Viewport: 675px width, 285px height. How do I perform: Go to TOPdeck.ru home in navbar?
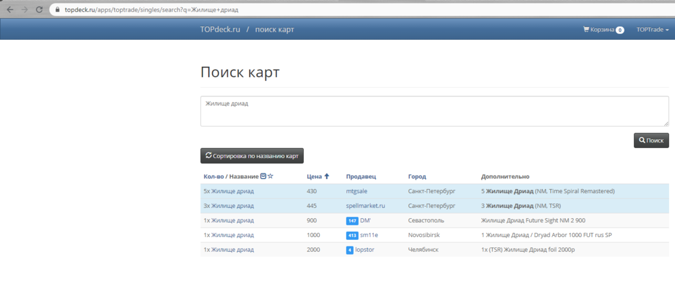click(220, 30)
